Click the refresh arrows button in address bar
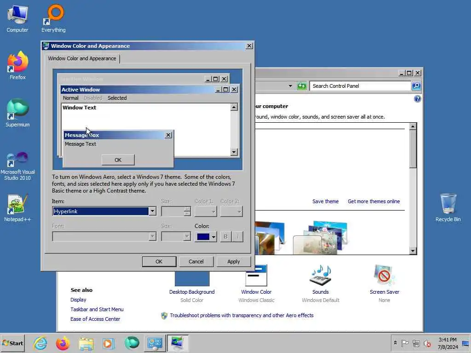 [302, 86]
